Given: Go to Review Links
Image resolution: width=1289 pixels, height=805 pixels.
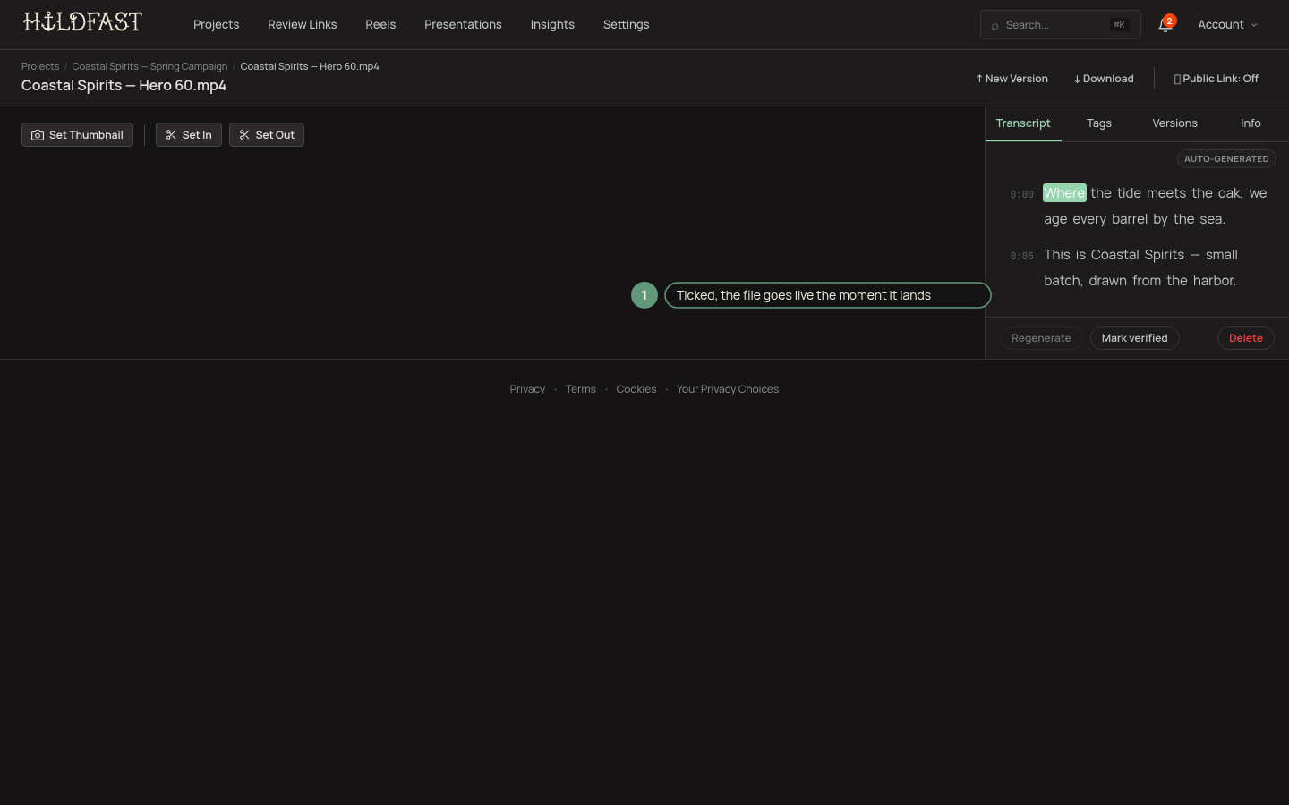Looking at the screenshot, I should [303, 25].
